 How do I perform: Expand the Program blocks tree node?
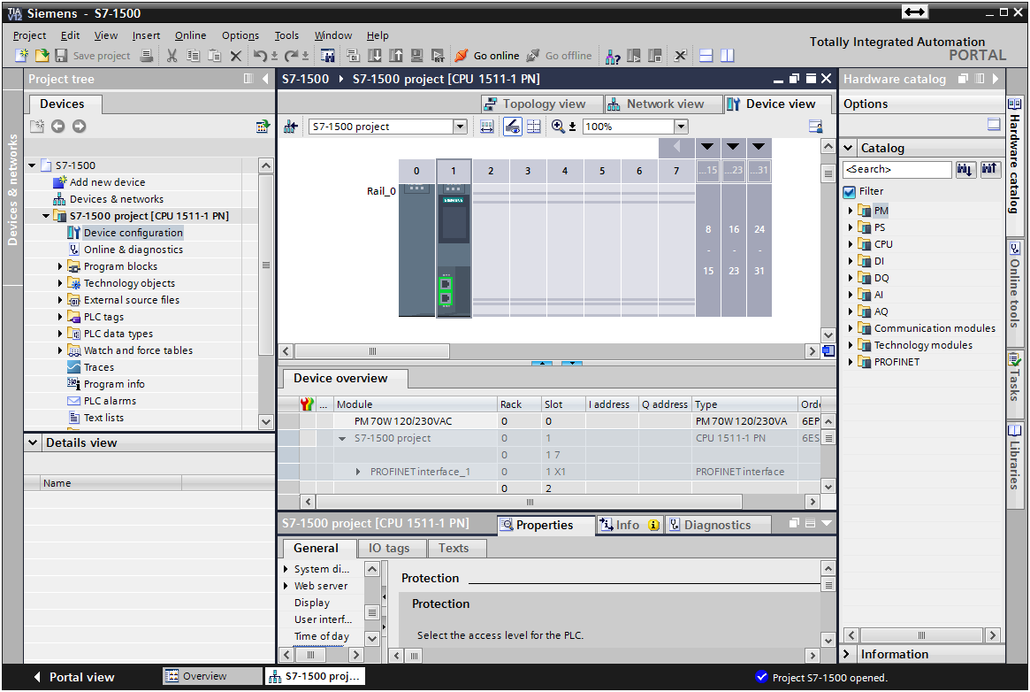61,266
